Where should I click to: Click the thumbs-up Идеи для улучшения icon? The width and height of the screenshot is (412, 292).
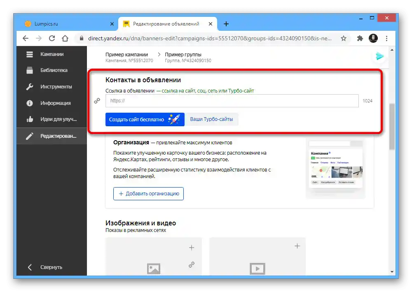click(x=30, y=119)
